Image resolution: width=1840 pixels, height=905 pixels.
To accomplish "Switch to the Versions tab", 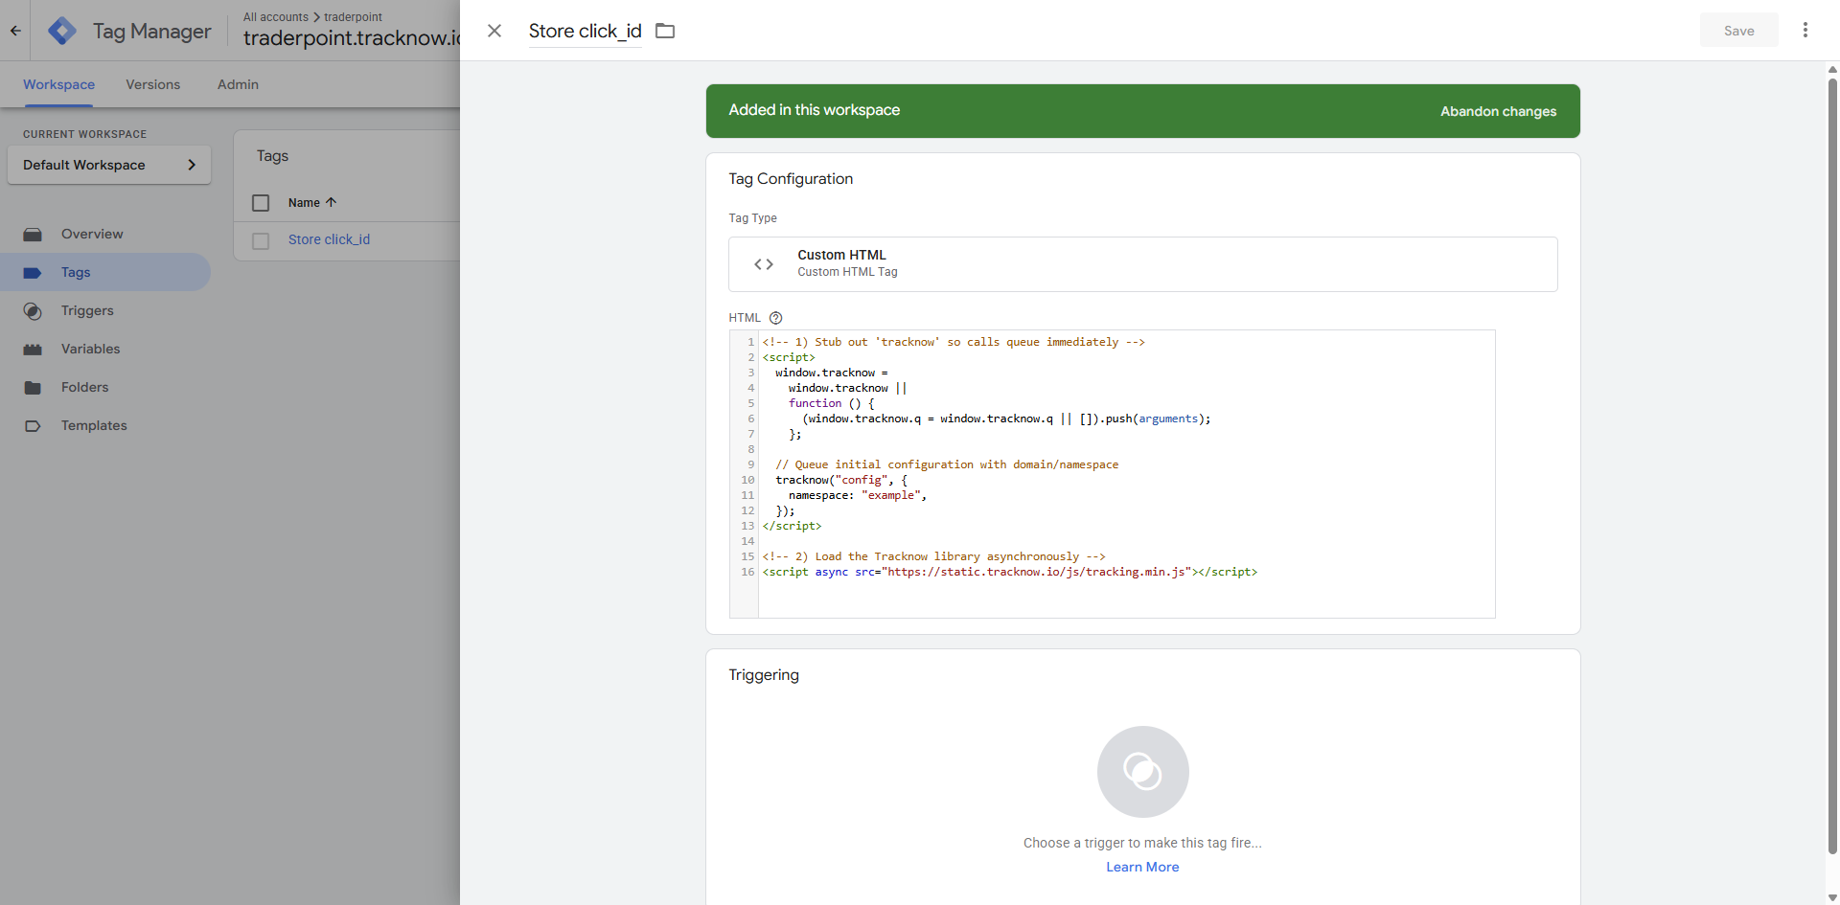I will coord(152,84).
